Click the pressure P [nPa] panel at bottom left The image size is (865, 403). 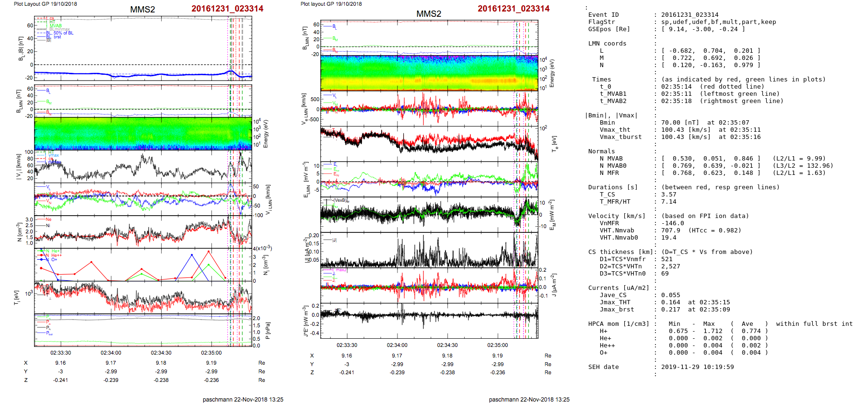coord(143,330)
